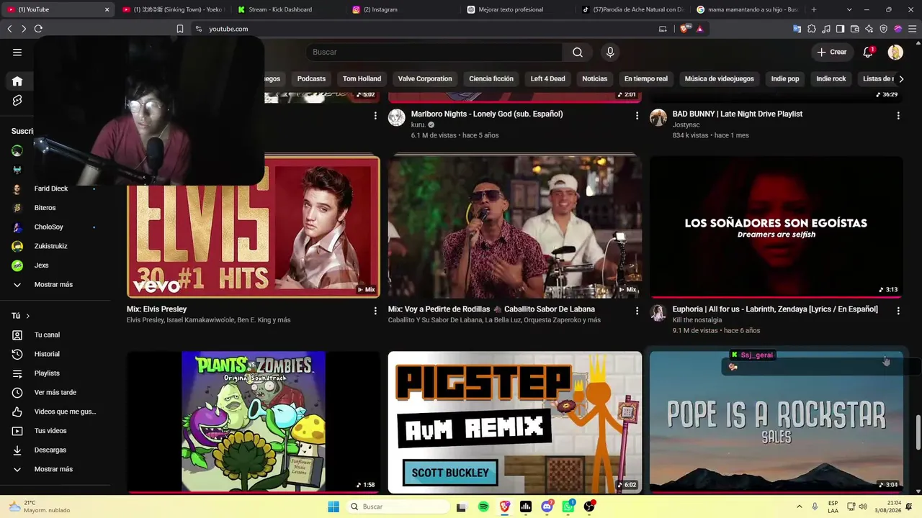Open Brave Rewards triangle icon

[x=699, y=29]
